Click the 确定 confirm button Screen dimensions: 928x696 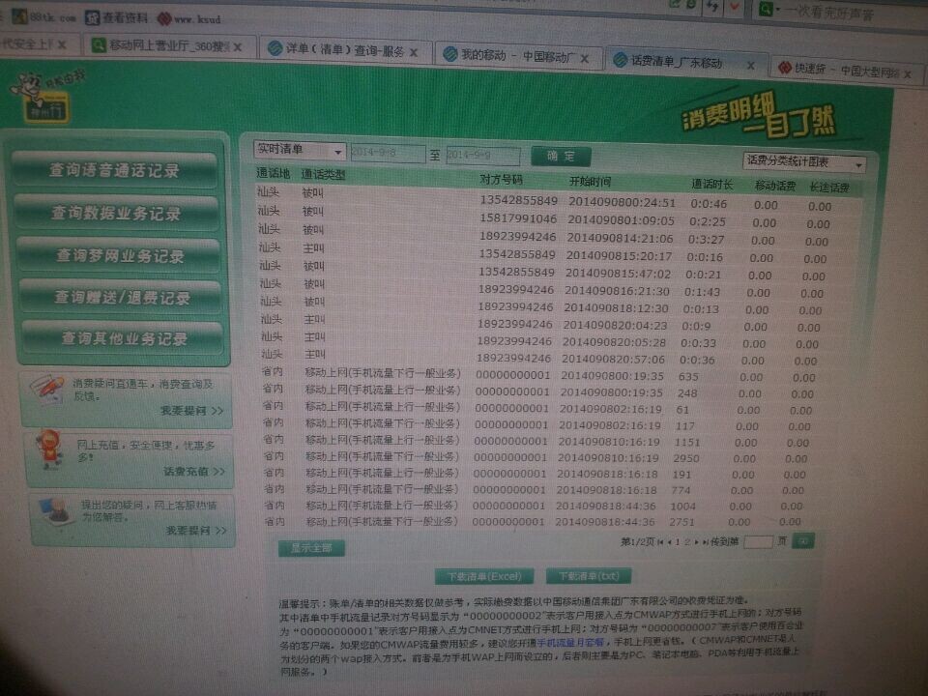tap(561, 157)
